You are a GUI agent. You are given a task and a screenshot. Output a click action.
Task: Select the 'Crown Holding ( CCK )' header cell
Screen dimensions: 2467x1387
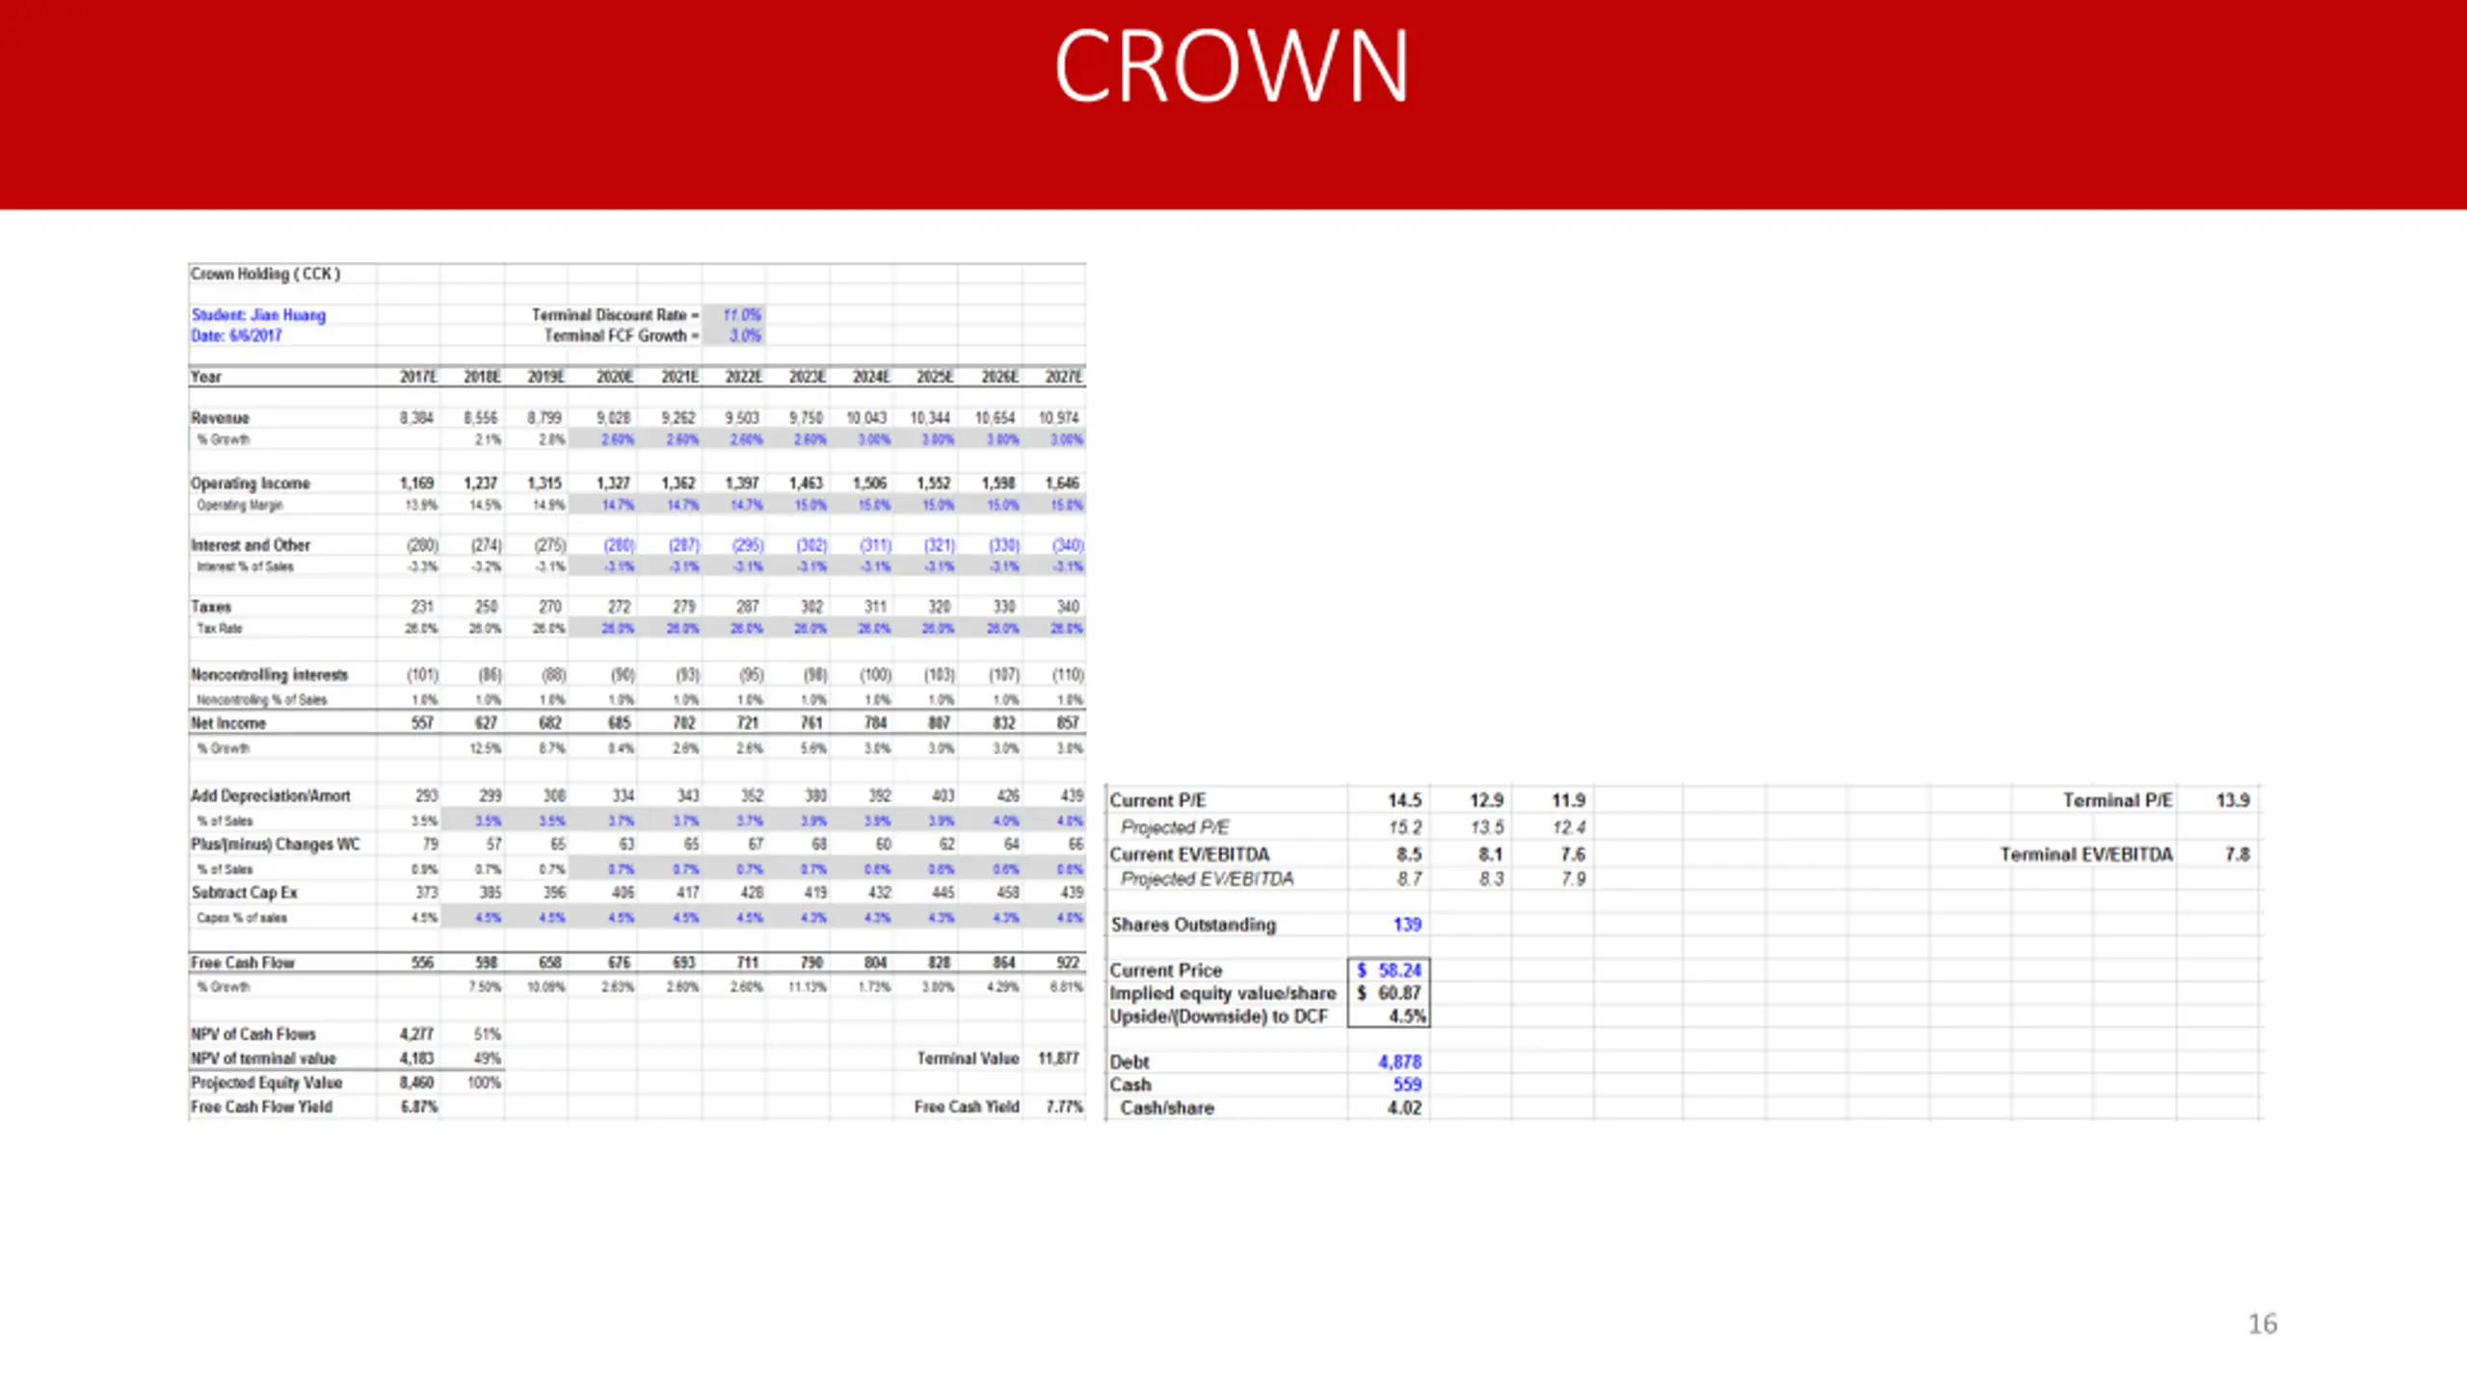click(266, 274)
